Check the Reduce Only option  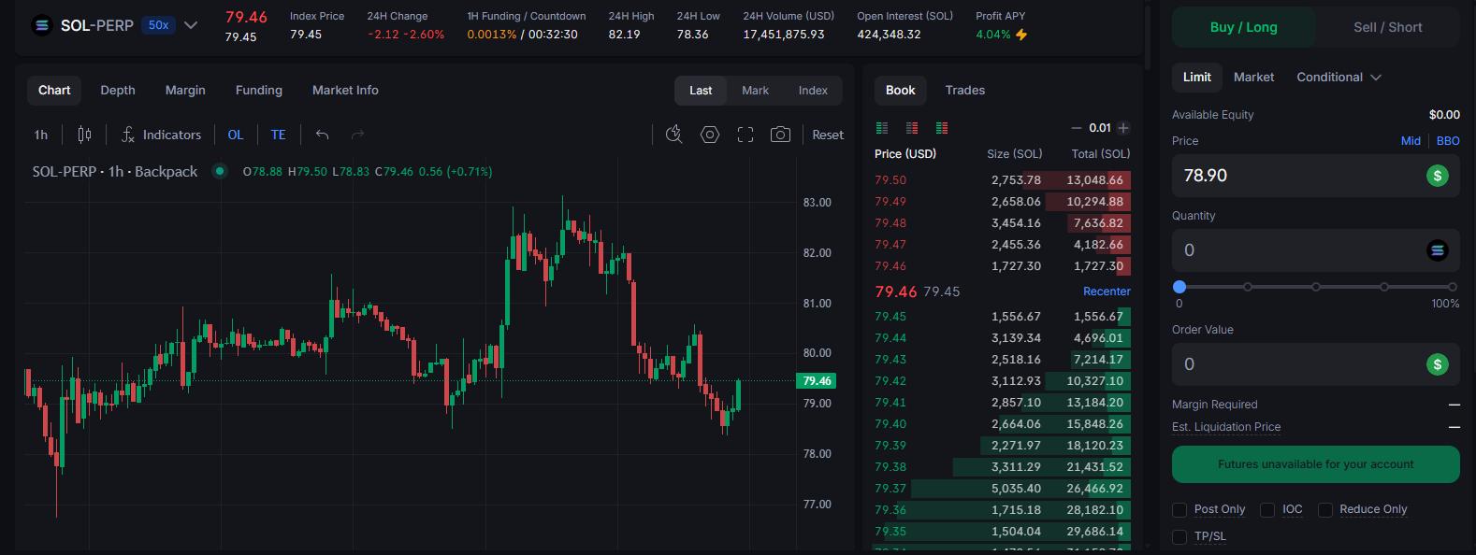point(1325,509)
